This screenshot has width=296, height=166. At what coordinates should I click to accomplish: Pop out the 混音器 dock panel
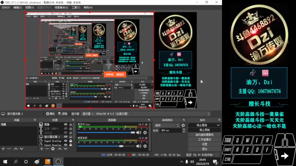click(149, 120)
